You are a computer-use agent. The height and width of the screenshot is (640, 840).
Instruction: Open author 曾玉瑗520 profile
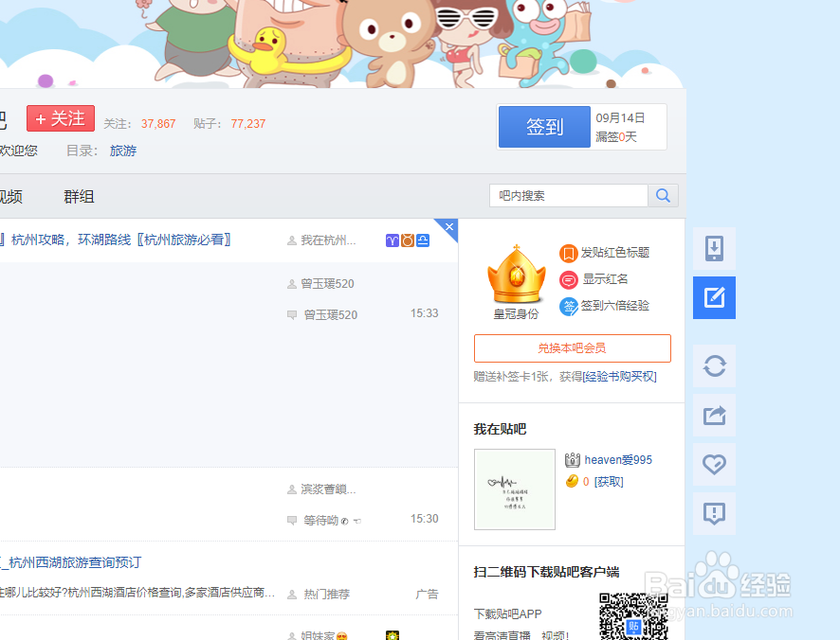tap(327, 284)
